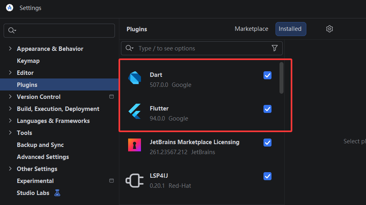The height and width of the screenshot is (205, 366).
Task: Click the Flutter version 94.0.0 text
Action: point(157,119)
